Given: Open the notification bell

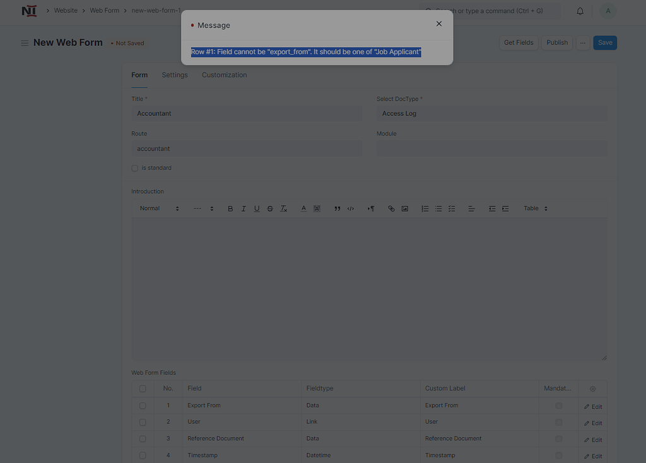Looking at the screenshot, I should click(x=580, y=11).
